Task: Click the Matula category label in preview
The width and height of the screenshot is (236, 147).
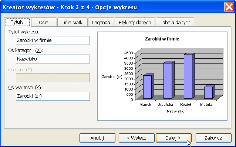Action: coord(206,105)
